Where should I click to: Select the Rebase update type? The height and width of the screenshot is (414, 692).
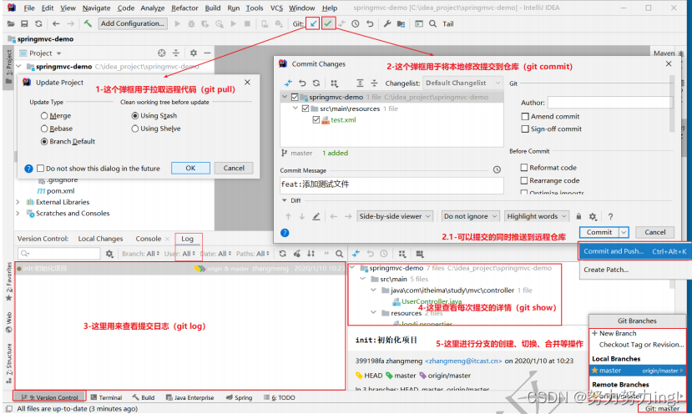tap(44, 129)
